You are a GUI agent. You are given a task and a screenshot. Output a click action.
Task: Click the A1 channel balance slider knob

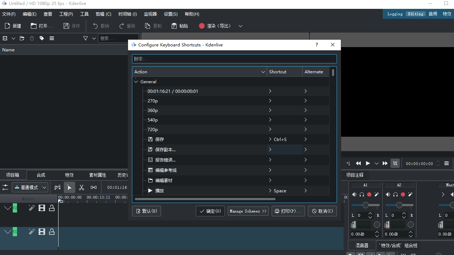[365, 205]
